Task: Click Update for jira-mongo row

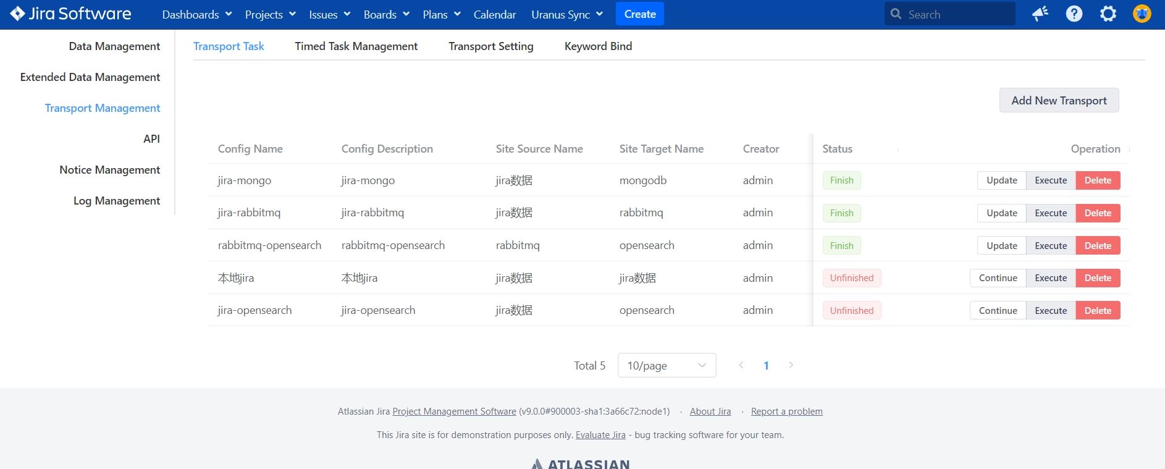Action: click(1001, 180)
